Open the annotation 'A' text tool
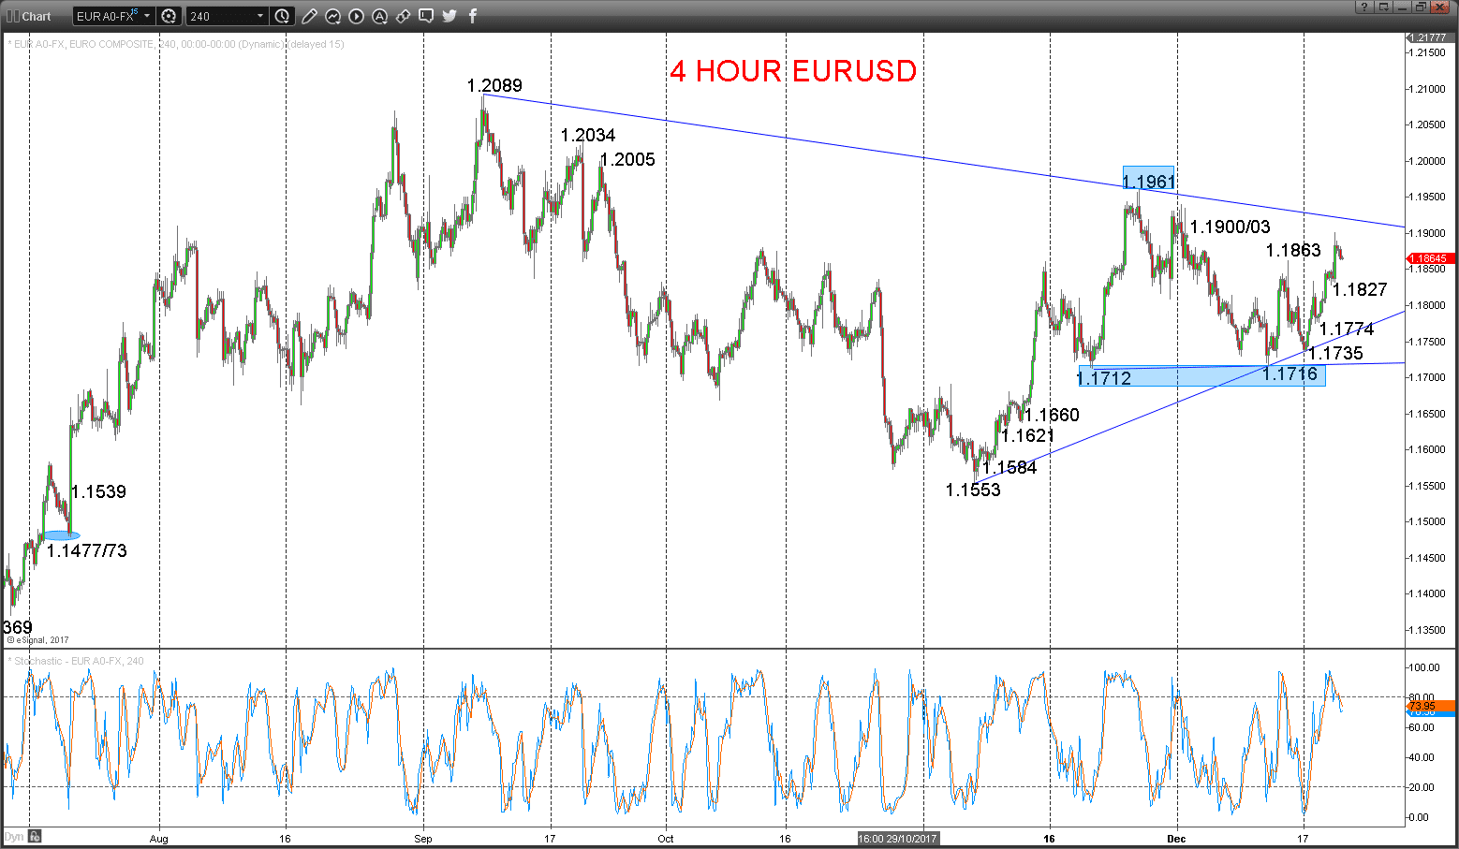 380,16
